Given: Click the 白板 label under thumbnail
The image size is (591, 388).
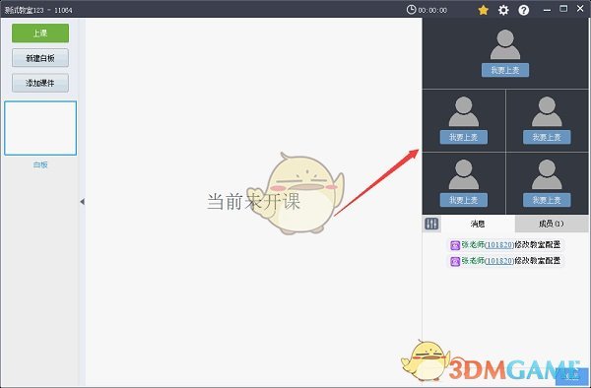Looking at the screenshot, I should point(40,165).
